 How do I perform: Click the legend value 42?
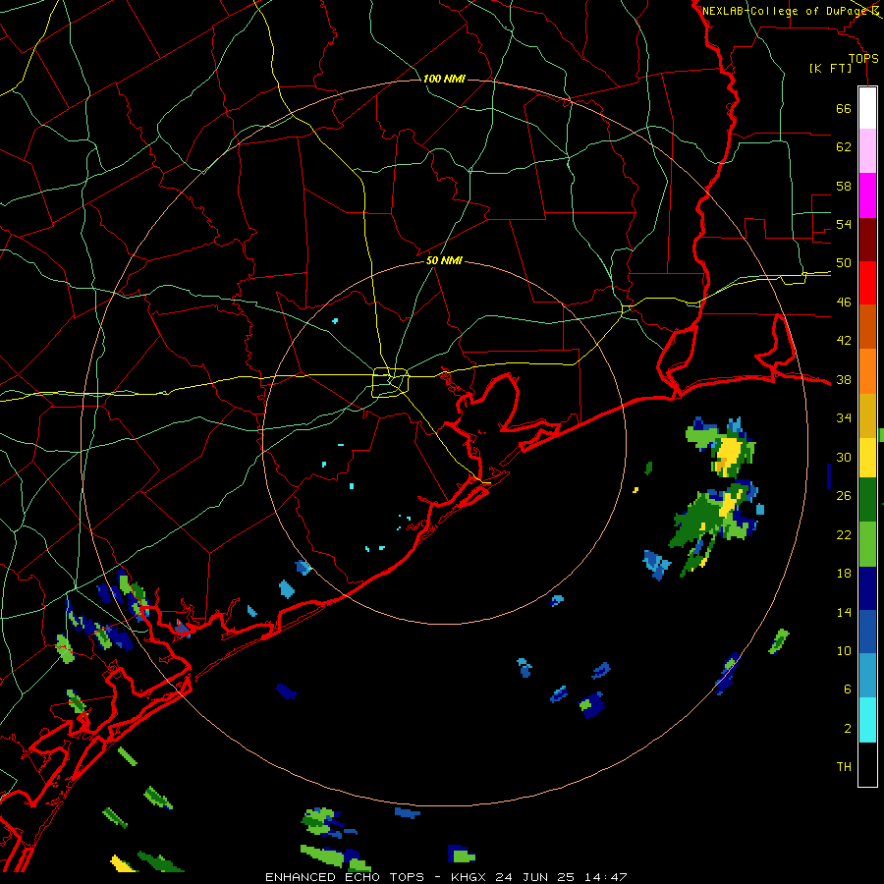pyautogui.click(x=844, y=341)
